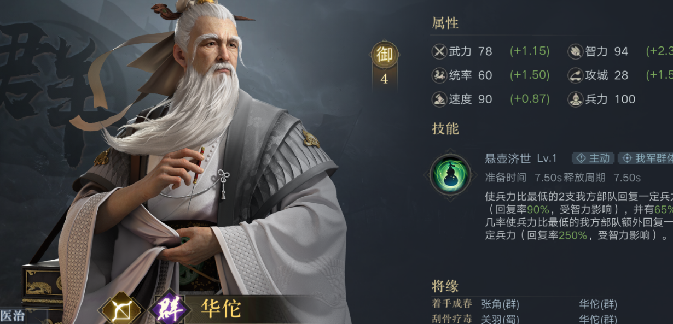Tap the gold 御 cost badge

(x=385, y=55)
